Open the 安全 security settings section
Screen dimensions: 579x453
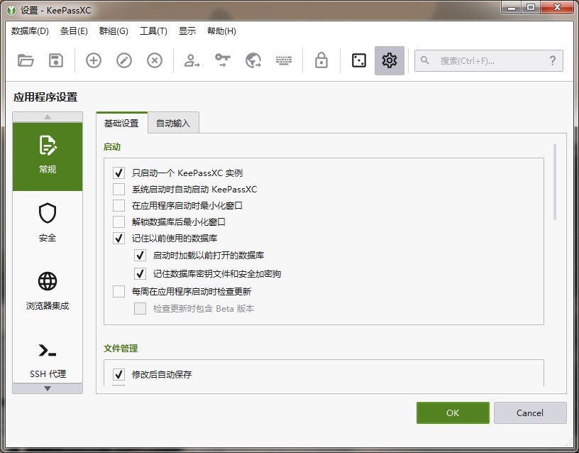[x=48, y=222]
